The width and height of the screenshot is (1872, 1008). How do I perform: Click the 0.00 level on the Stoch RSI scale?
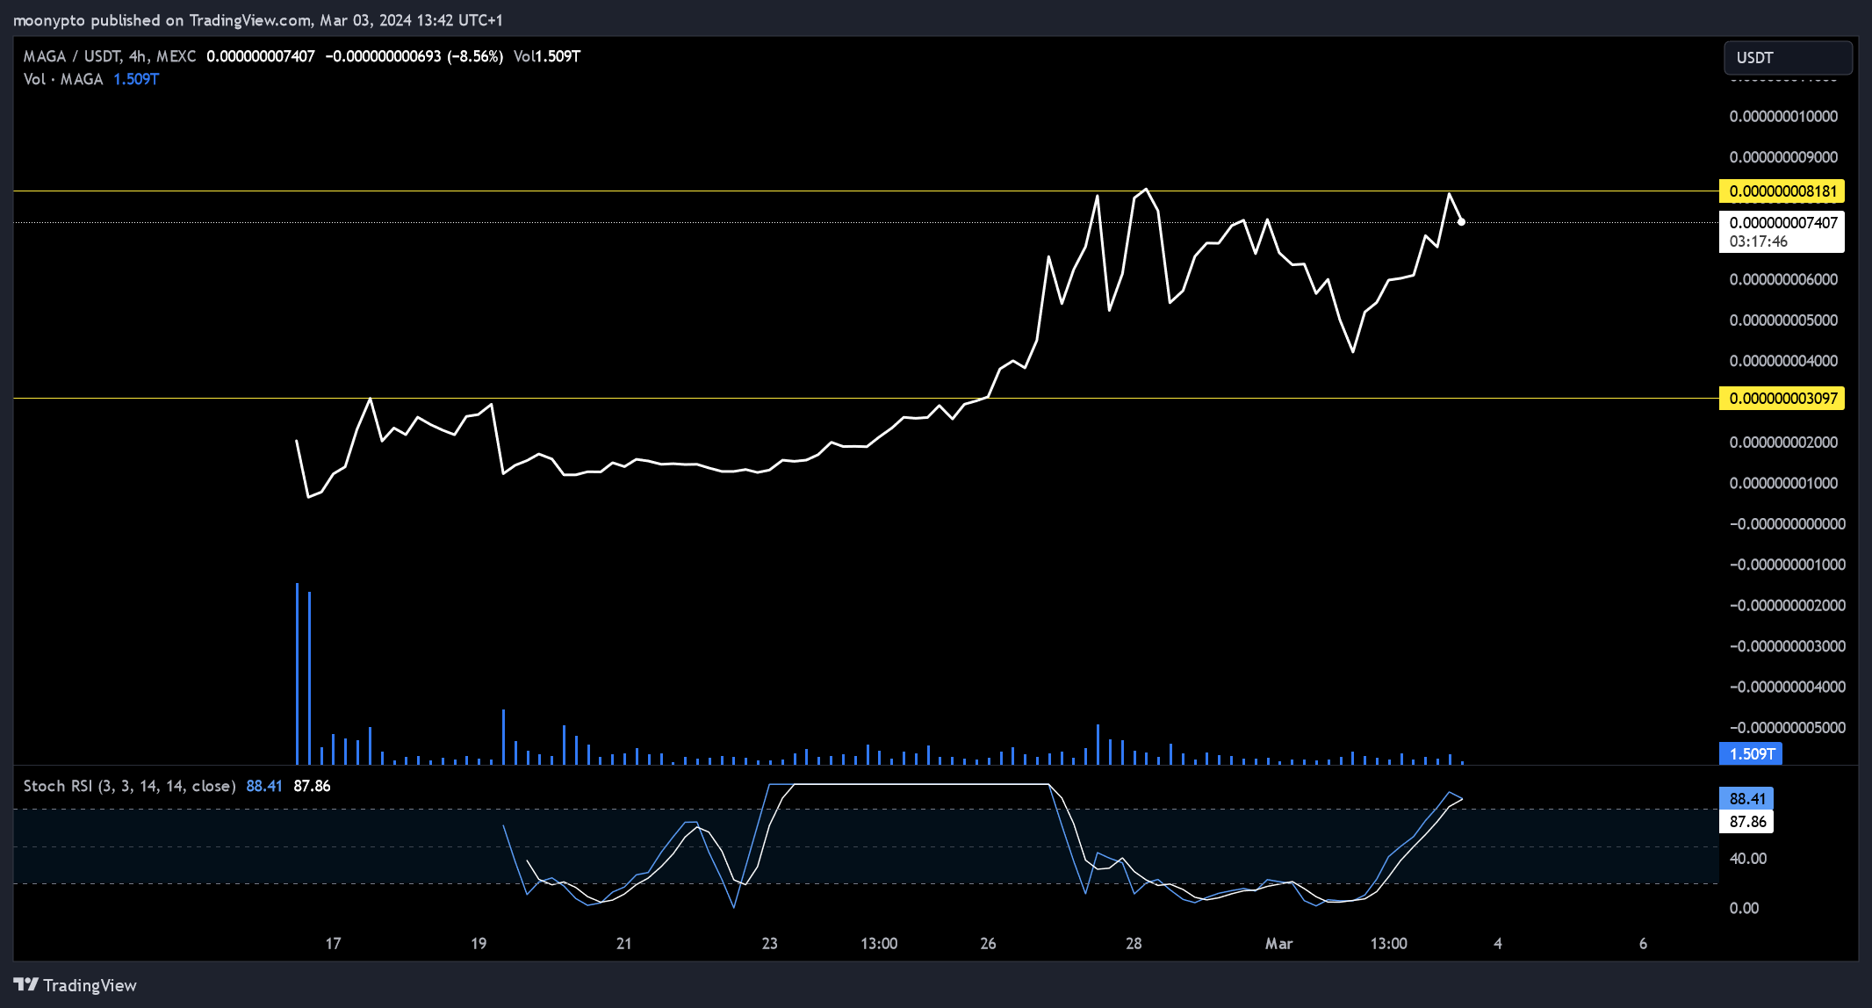(1744, 908)
